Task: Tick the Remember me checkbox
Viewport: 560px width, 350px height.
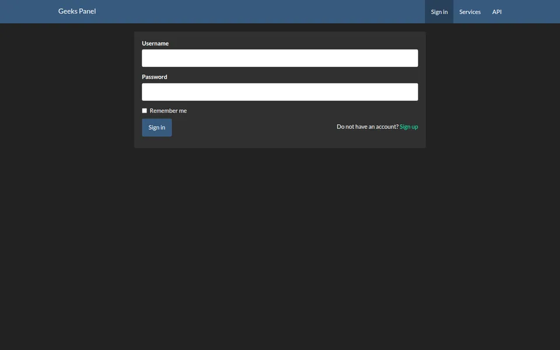Action: tap(144, 111)
